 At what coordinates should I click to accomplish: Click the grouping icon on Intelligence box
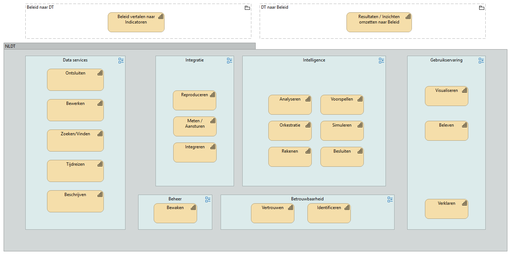tap(382, 60)
